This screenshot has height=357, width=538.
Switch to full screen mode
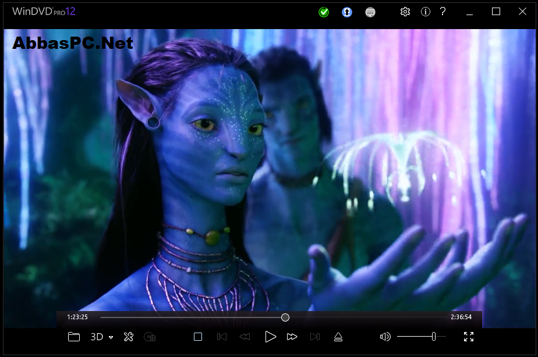point(469,337)
